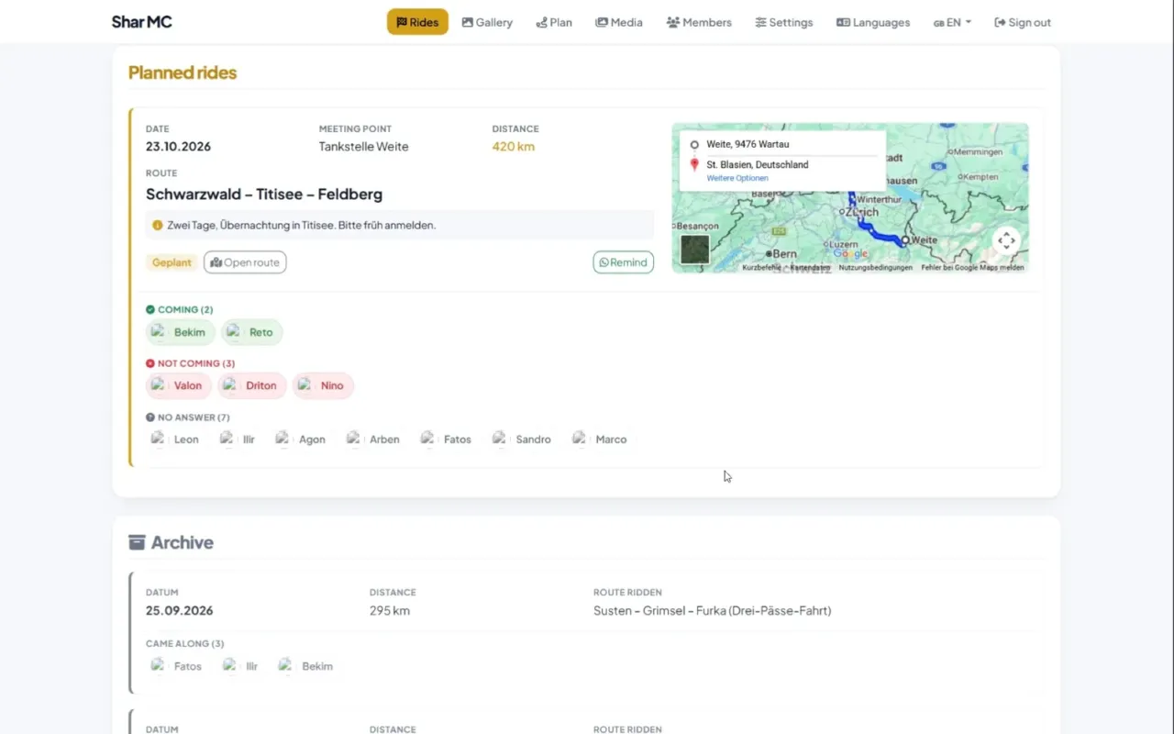The width and height of the screenshot is (1174, 734).
Task: Click the Geplant status badge
Action: (172, 262)
